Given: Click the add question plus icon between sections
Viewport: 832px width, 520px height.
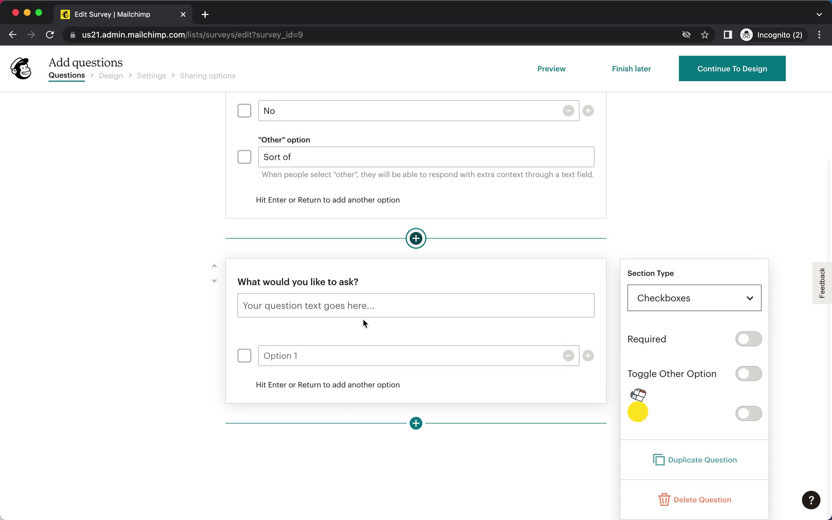Looking at the screenshot, I should pyautogui.click(x=416, y=238).
